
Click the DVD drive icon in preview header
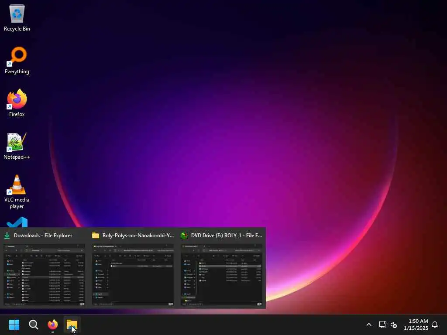(x=184, y=236)
